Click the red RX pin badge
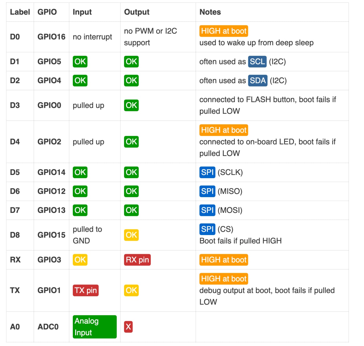The width and height of the screenshot is (364, 346). tap(137, 260)
